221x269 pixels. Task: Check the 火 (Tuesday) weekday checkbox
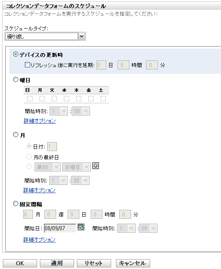tap(55, 99)
